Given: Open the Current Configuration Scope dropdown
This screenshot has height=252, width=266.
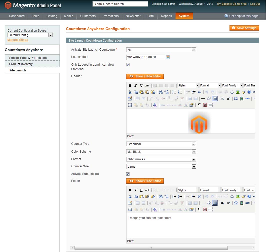Looking at the screenshot, I should (x=30, y=35).
